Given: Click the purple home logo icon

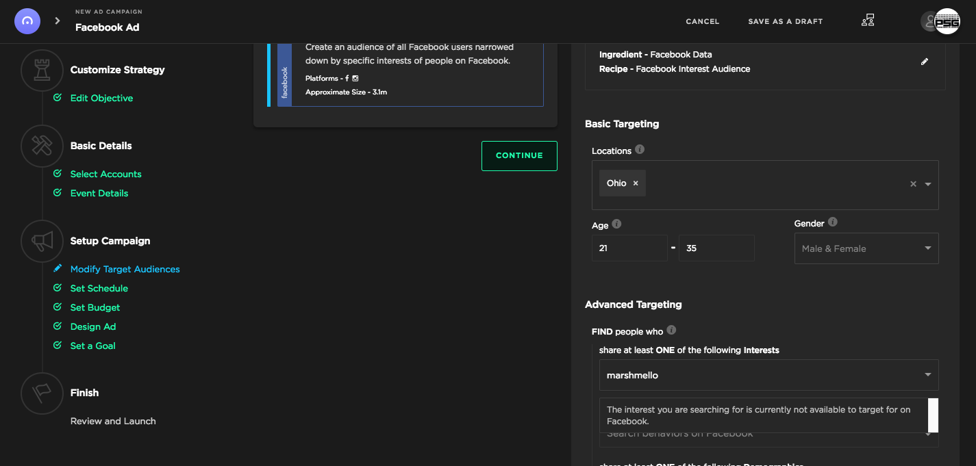Looking at the screenshot, I should (x=27, y=21).
